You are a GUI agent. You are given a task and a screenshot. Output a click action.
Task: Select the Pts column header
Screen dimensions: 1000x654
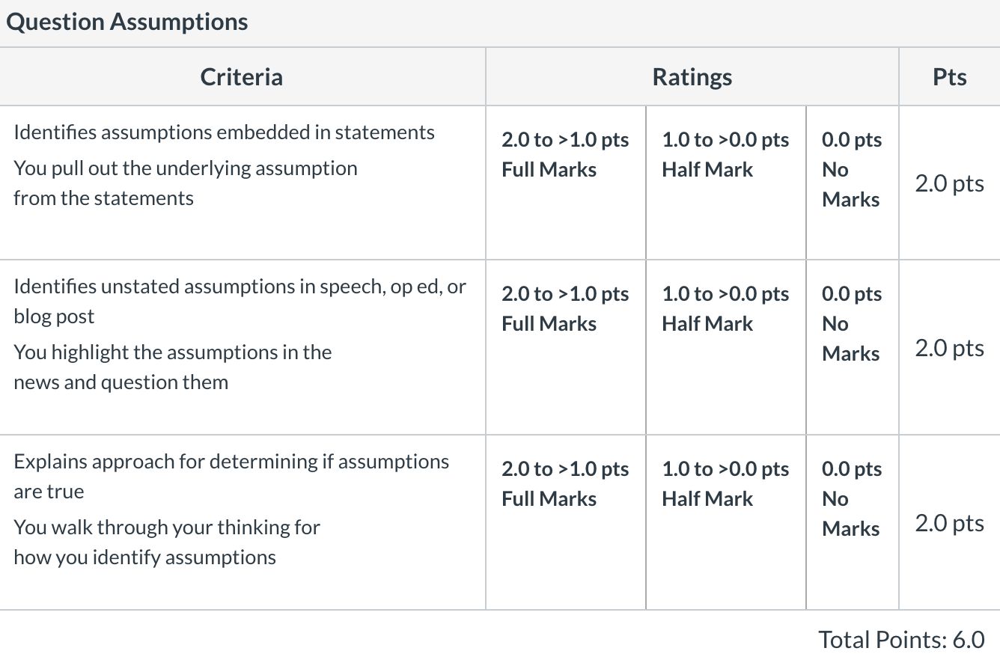coord(950,77)
